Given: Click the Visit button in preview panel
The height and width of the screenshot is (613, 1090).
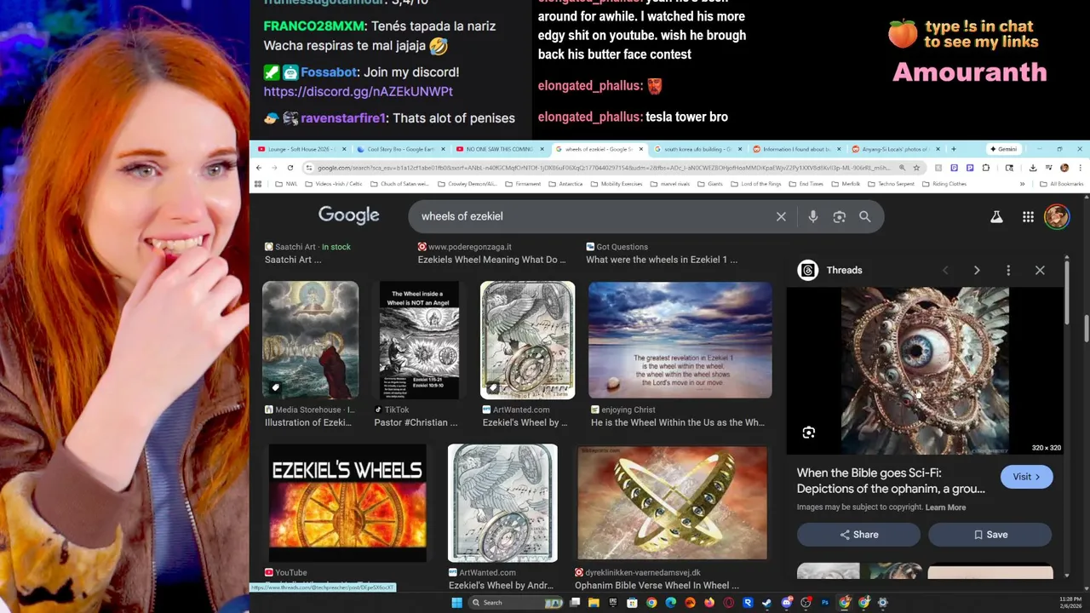Looking at the screenshot, I should coord(1026,477).
